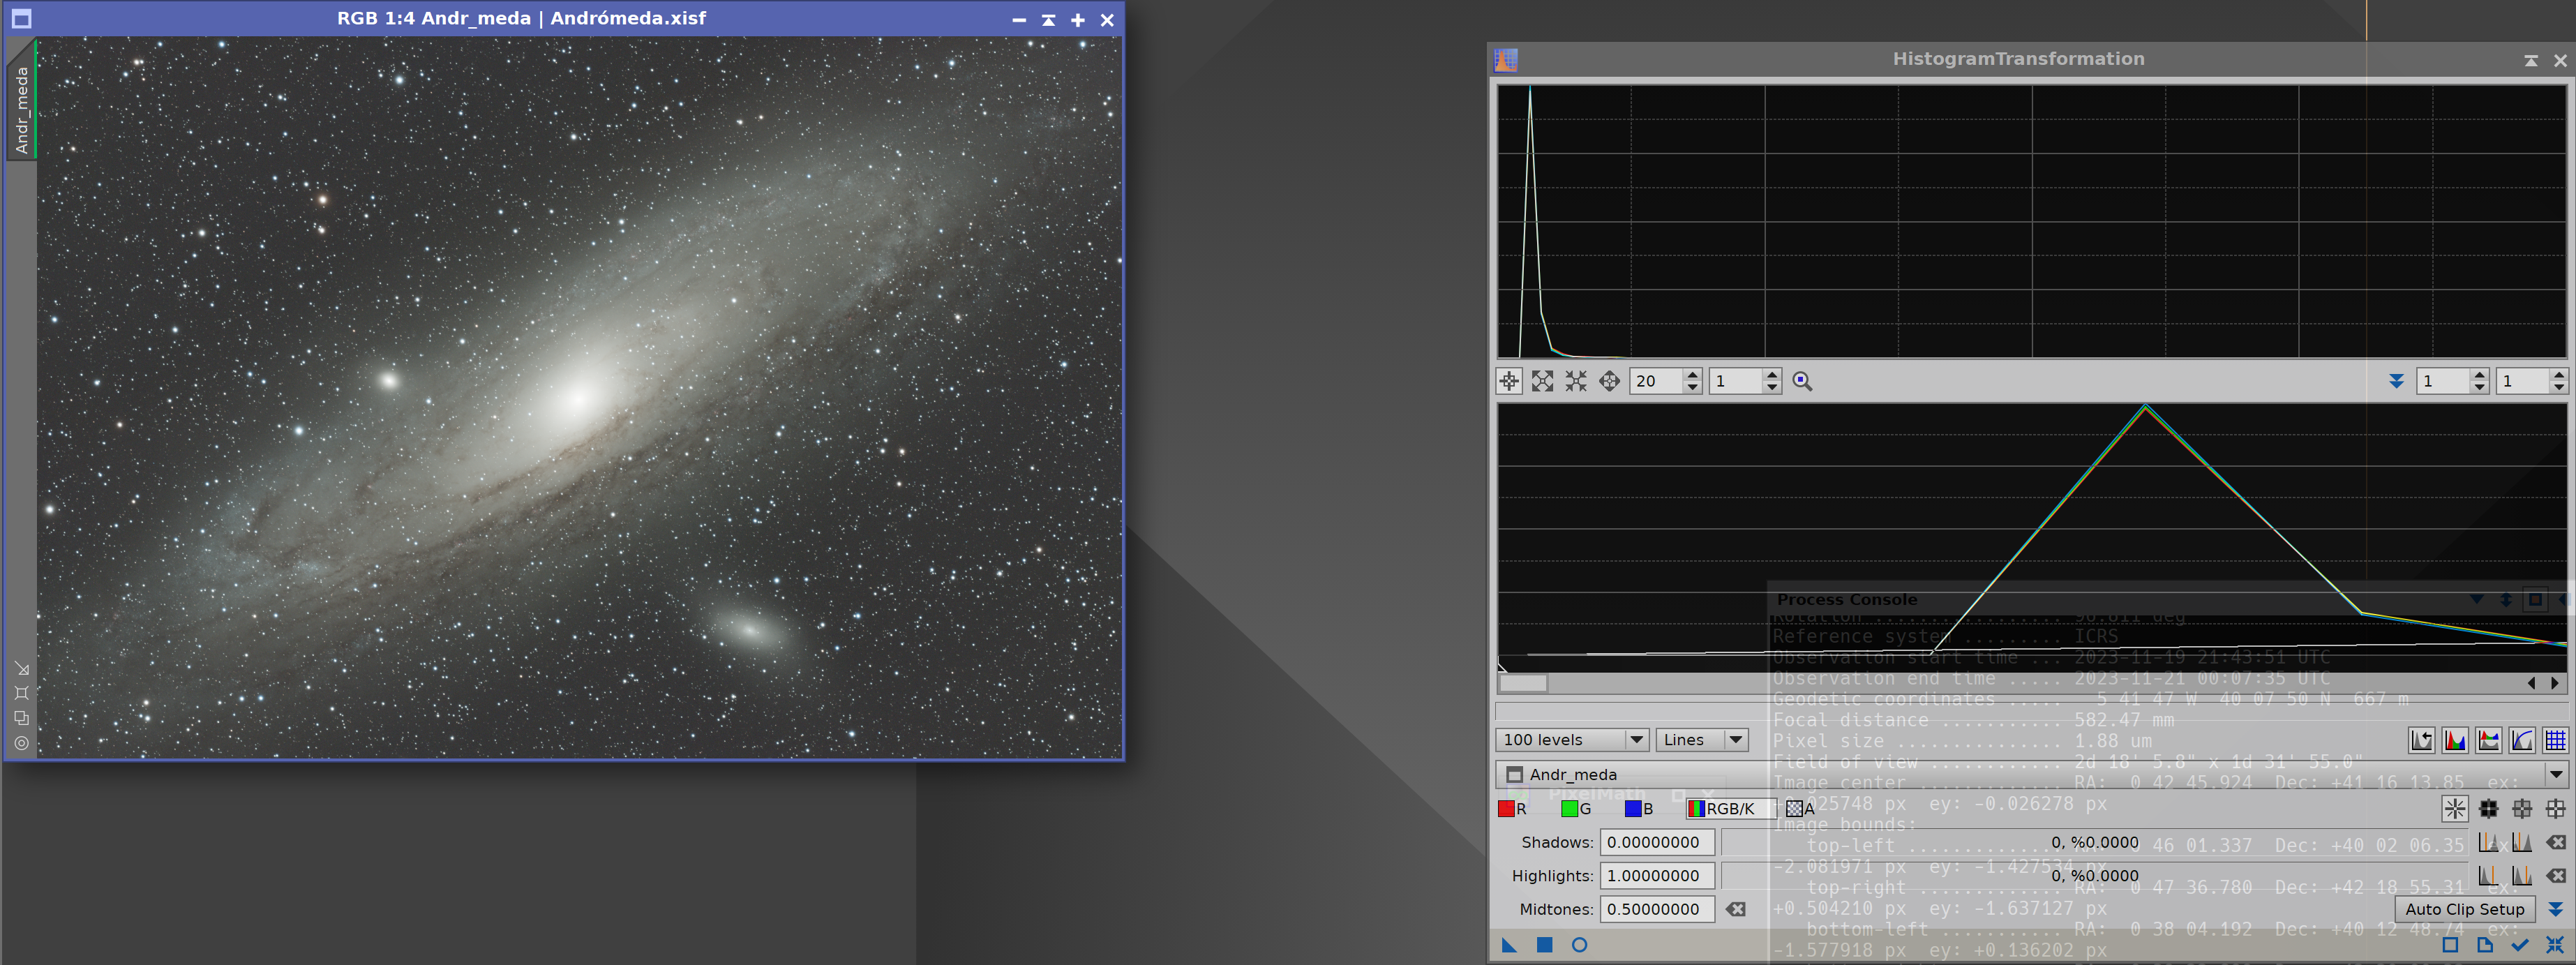
Task: Click the Apply square button
Action: tap(1544, 945)
